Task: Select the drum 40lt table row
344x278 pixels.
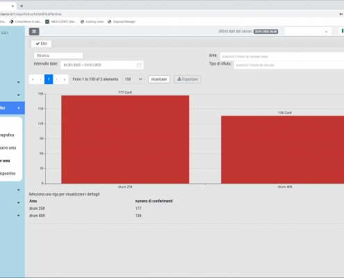Action: pyautogui.click(x=186, y=215)
